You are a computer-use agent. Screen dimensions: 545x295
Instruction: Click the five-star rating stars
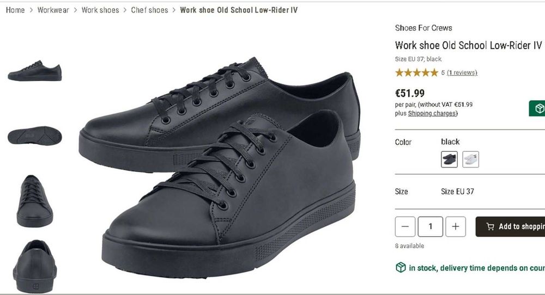click(x=416, y=72)
